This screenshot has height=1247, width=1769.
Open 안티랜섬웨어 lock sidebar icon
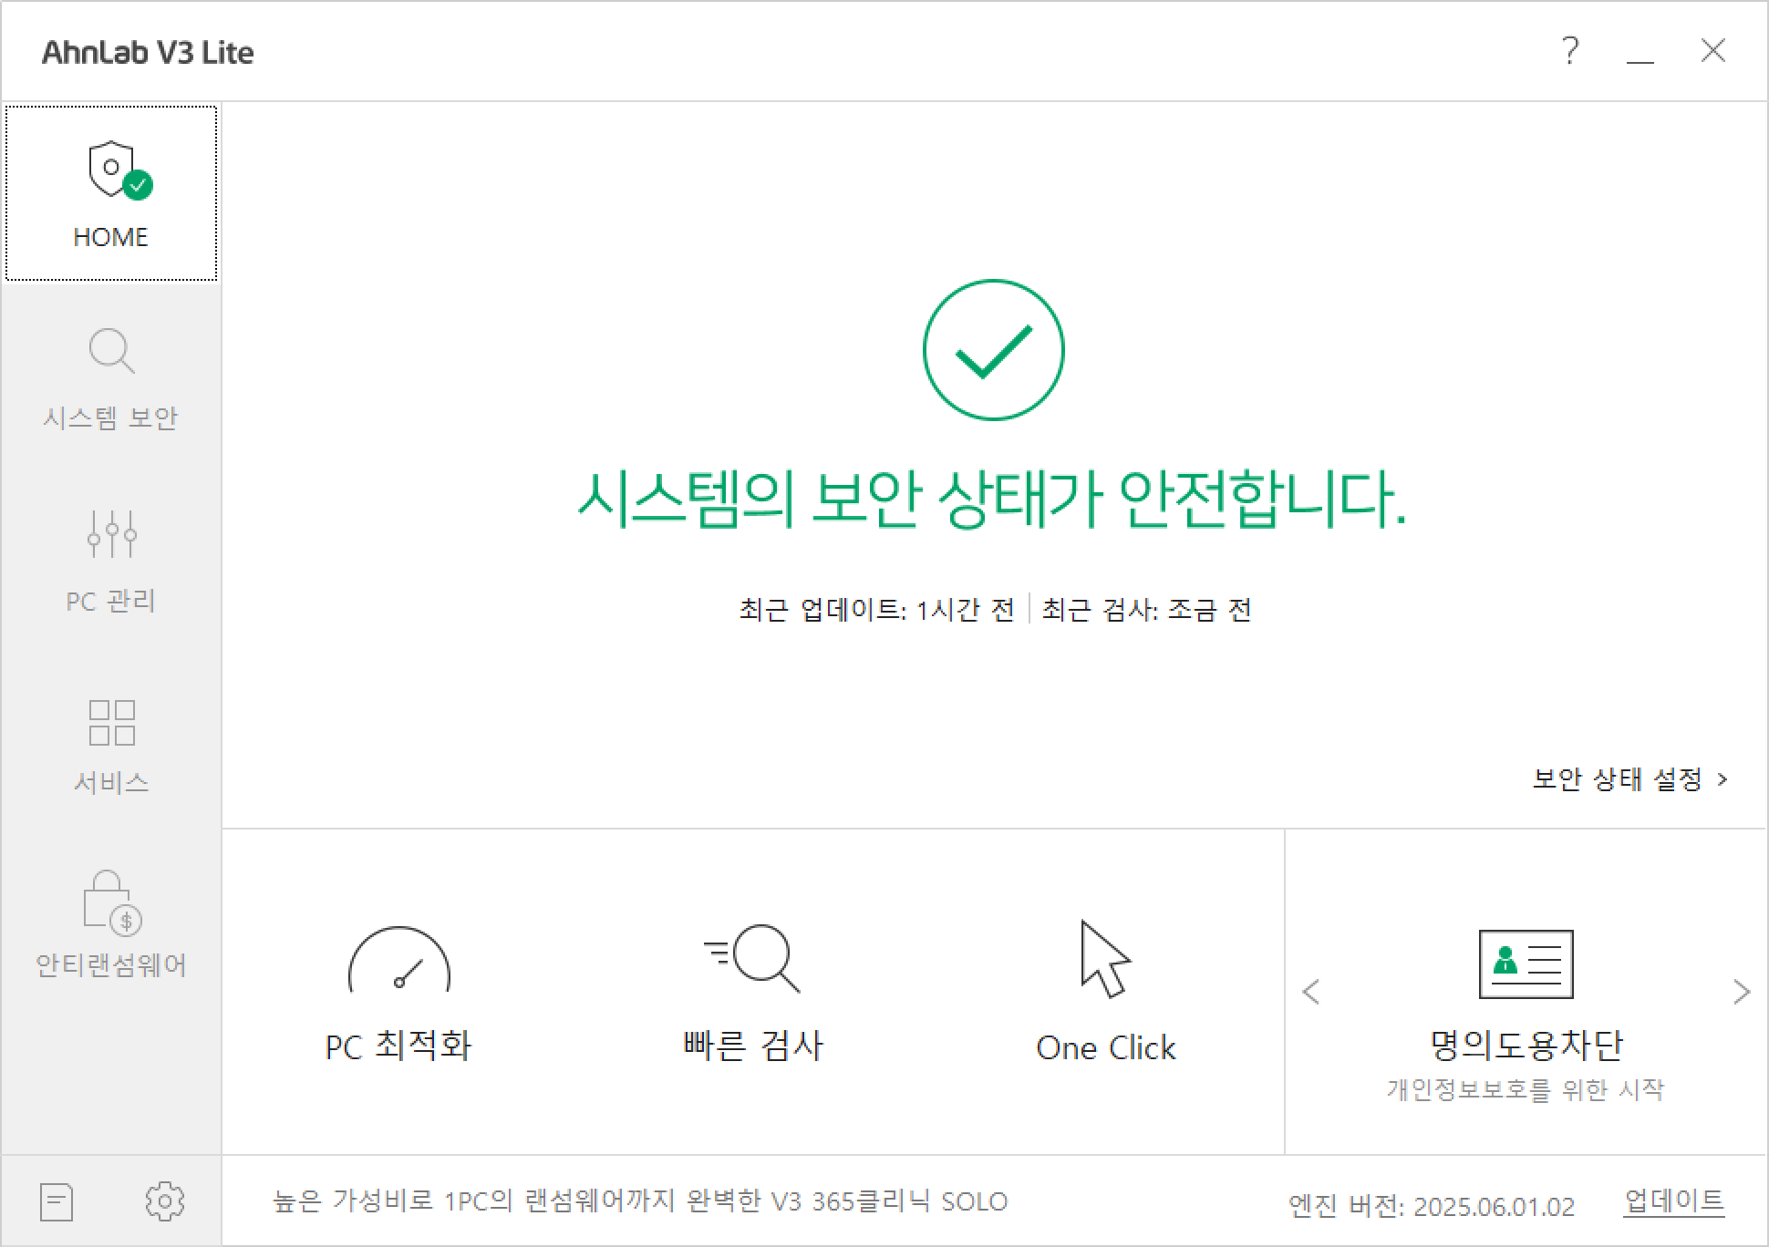(111, 903)
